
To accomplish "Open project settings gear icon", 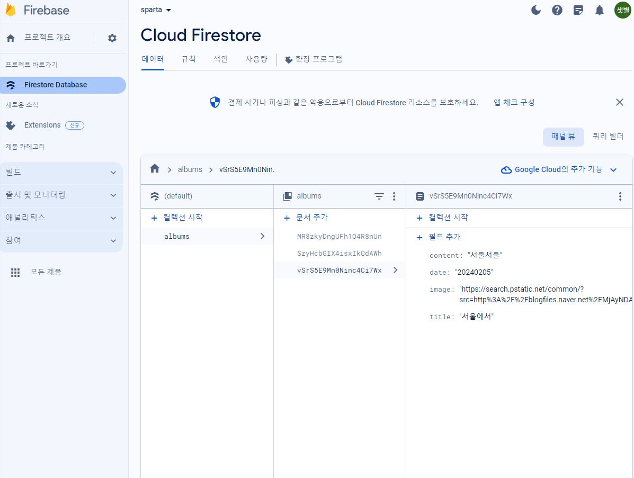I will tap(112, 38).
